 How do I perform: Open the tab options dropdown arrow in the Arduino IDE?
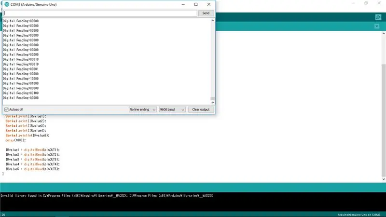pos(377,26)
